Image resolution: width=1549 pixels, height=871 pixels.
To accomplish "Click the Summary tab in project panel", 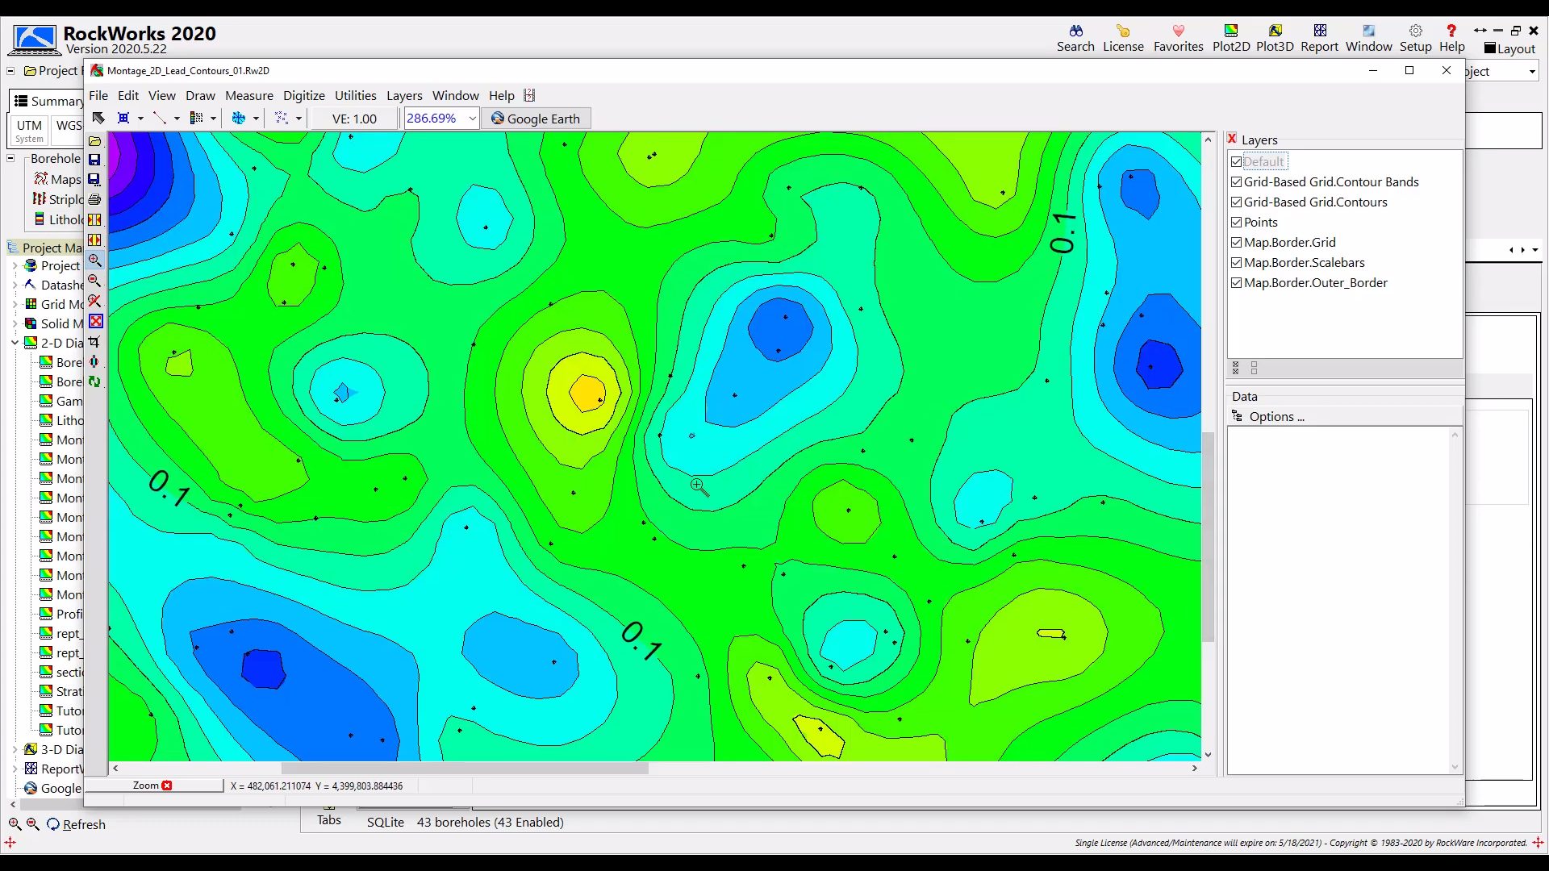I will (48, 101).
